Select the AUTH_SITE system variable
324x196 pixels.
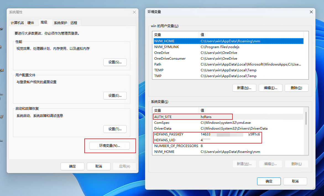pyautogui.click(x=163, y=117)
